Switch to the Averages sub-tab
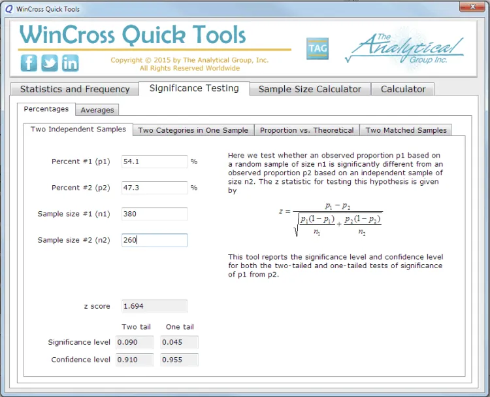Screen dimensions: 490x397 tap(97, 110)
